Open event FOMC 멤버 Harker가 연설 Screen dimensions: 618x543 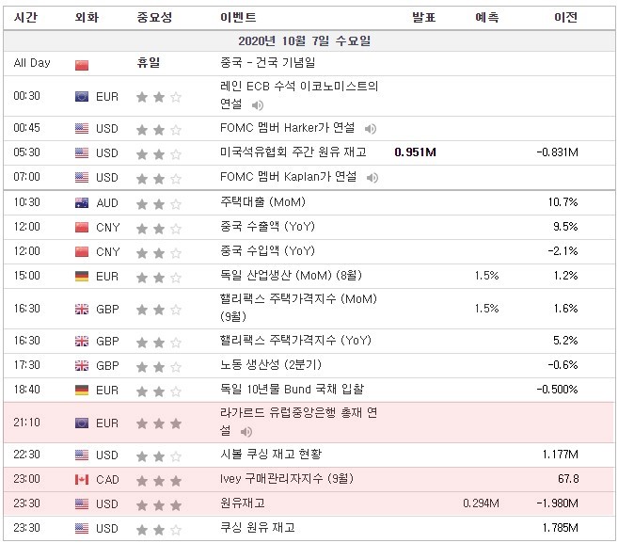(x=287, y=128)
